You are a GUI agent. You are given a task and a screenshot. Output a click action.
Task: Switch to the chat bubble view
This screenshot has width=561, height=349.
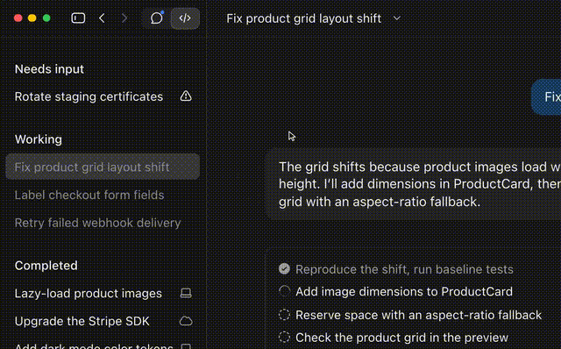click(156, 18)
